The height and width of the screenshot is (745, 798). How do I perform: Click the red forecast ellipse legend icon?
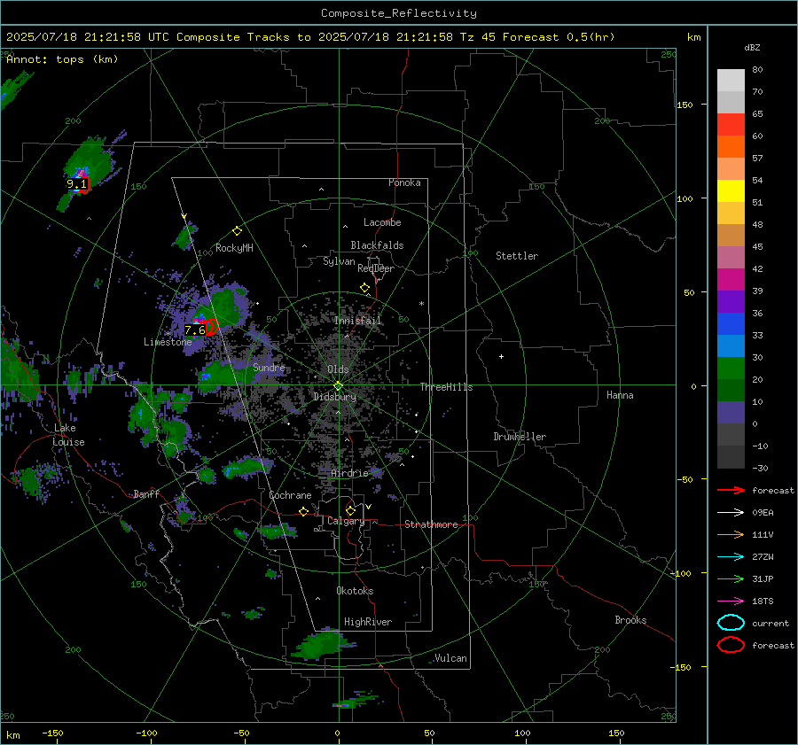[x=731, y=645]
